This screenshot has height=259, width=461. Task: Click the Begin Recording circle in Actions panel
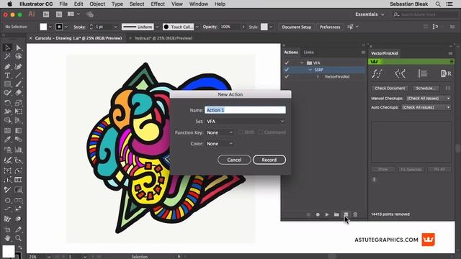click(318, 214)
